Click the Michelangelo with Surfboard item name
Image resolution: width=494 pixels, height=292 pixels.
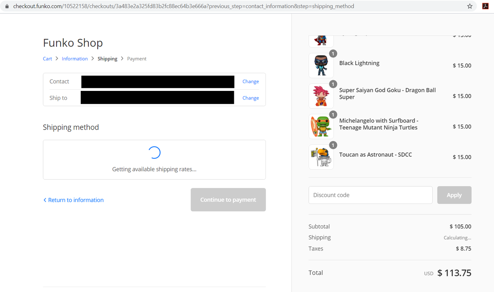point(379,124)
